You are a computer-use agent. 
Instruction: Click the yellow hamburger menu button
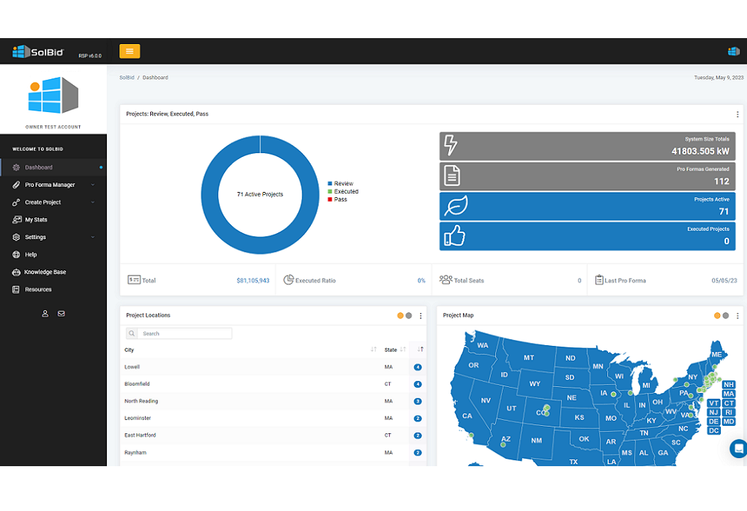tap(129, 51)
